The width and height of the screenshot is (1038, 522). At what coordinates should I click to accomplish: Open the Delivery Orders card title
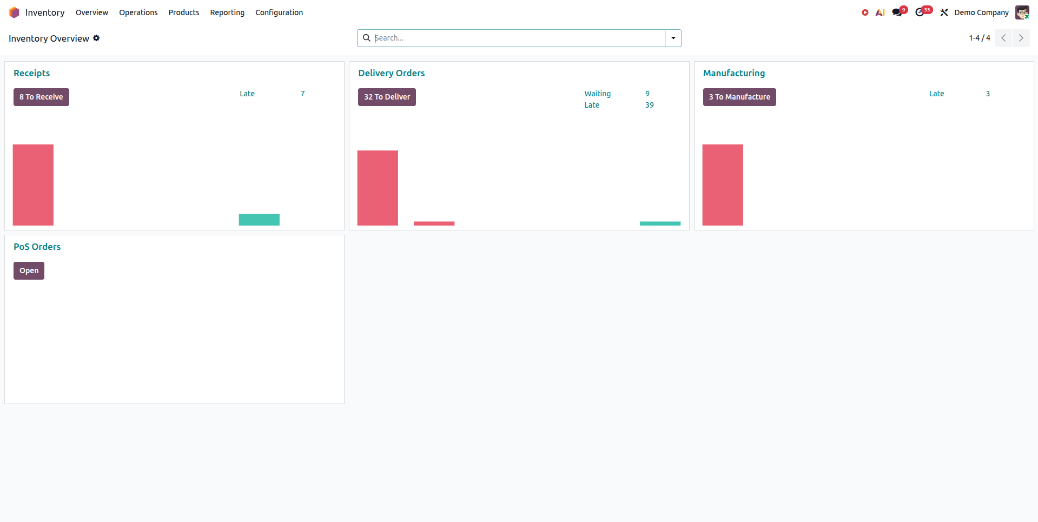click(391, 73)
